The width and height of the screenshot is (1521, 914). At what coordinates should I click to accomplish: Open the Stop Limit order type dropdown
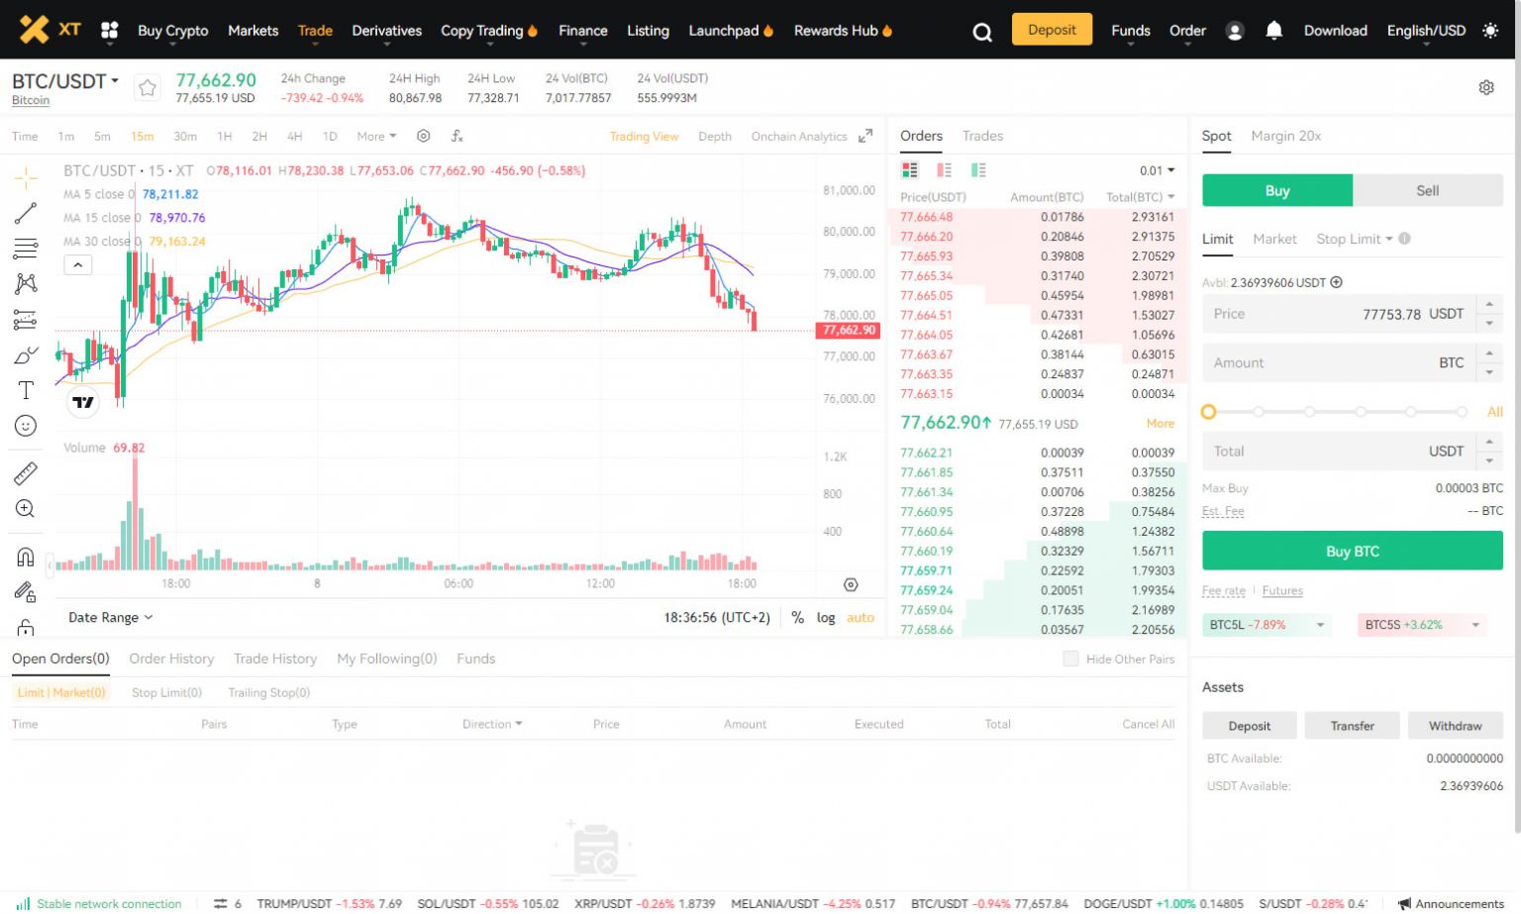coord(1355,239)
